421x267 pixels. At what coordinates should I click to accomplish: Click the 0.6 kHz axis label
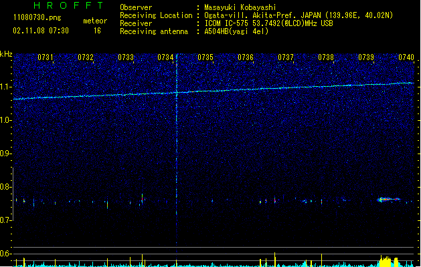pos(6,254)
